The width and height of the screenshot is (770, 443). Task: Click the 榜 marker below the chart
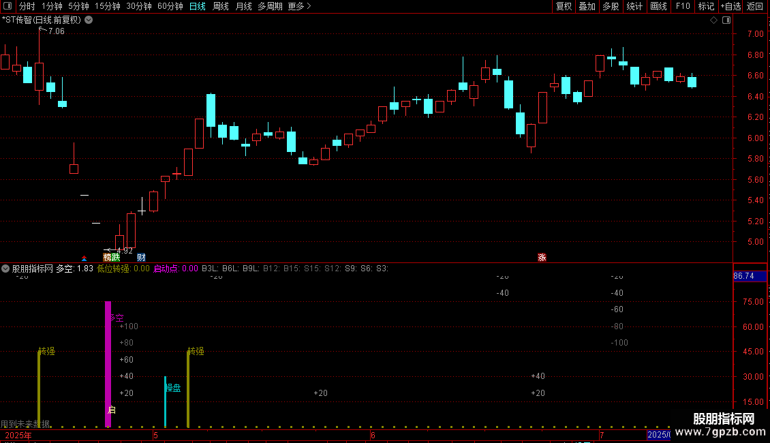pos(108,258)
